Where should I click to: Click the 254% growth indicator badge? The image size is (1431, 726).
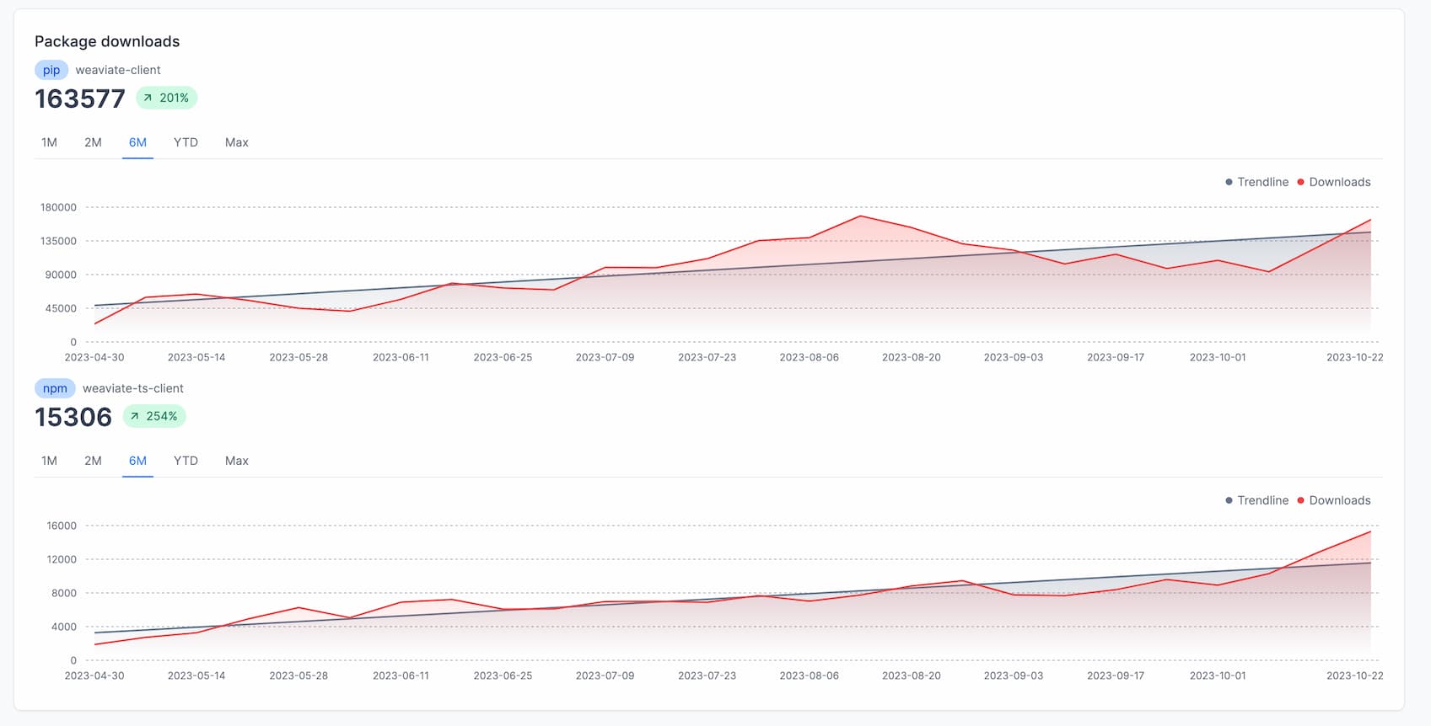pos(154,416)
